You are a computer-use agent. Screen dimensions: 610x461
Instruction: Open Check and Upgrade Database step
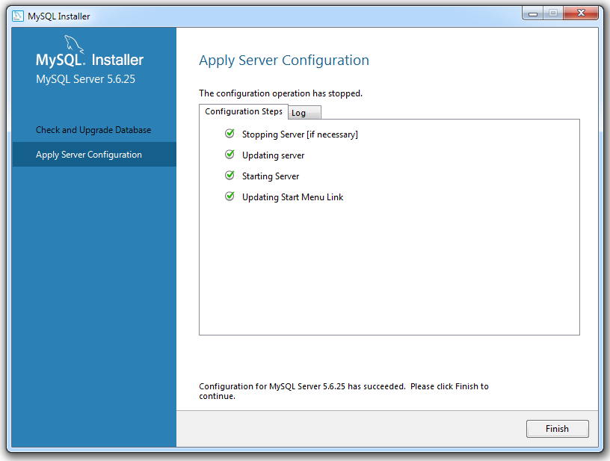pyautogui.click(x=93, y=130)
